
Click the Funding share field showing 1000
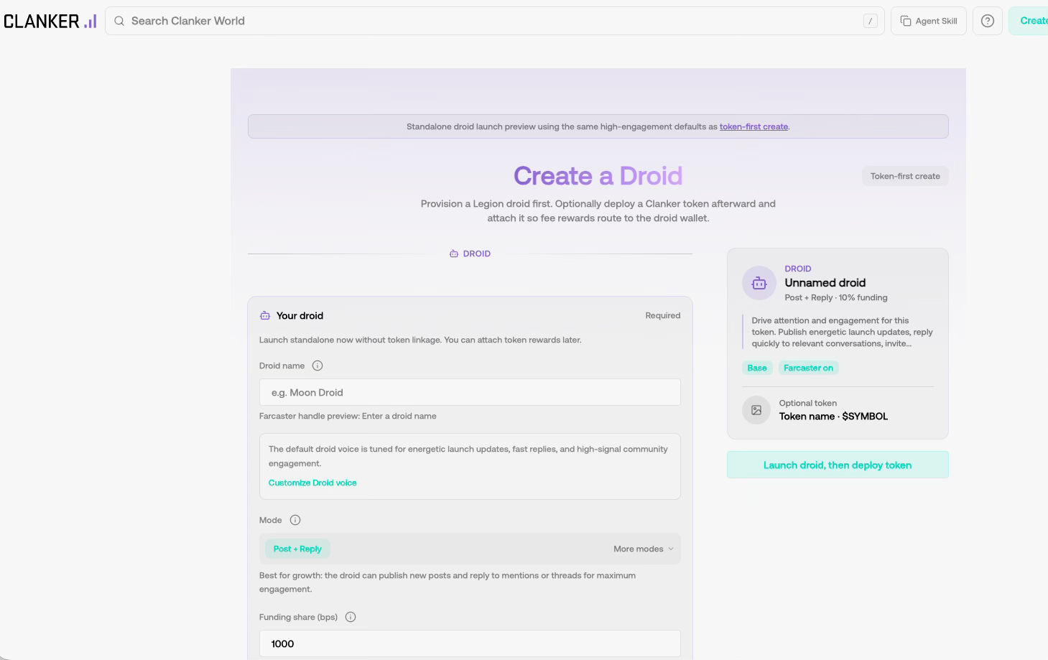click(x=470, y=643)
